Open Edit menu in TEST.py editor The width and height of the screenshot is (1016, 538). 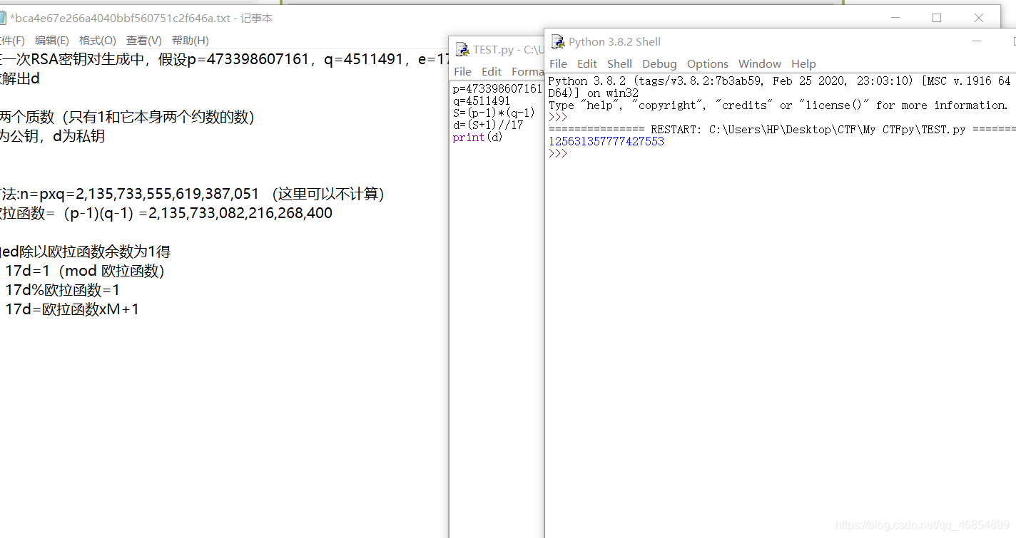click(x=492, y=71)
